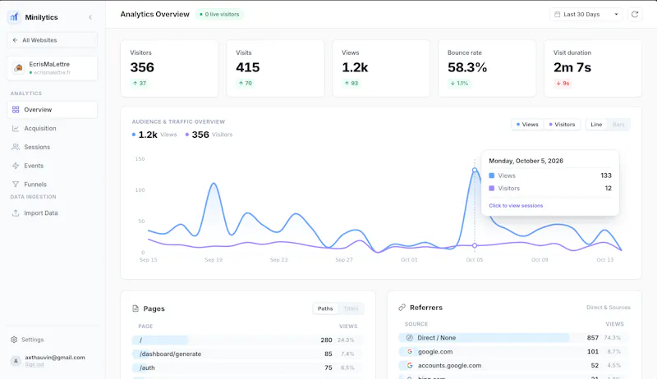
Task: Click the Visit duration 2m 7s card
Action: [x=593, y=69]
